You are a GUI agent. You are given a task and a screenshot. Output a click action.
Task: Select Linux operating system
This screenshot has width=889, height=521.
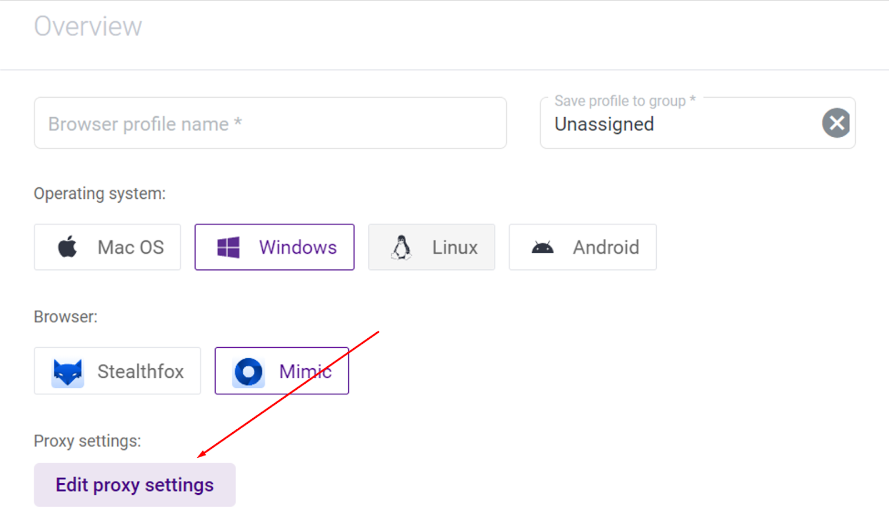432,247
